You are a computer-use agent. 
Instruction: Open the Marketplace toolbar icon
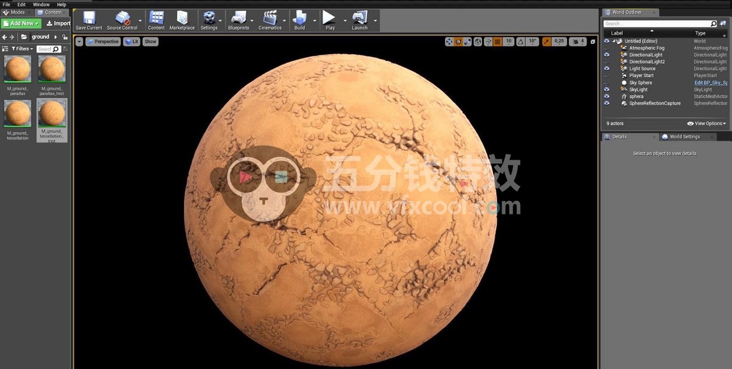(x=182, y=17)
